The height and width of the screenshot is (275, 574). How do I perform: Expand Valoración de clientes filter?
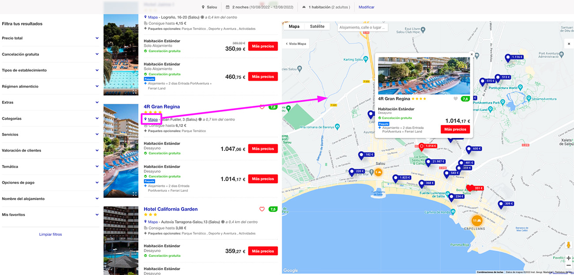tap(50, 151)
